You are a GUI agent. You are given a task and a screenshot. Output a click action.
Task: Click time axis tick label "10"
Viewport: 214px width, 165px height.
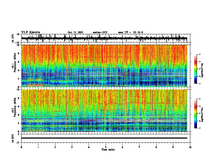(x=190, y=147)
